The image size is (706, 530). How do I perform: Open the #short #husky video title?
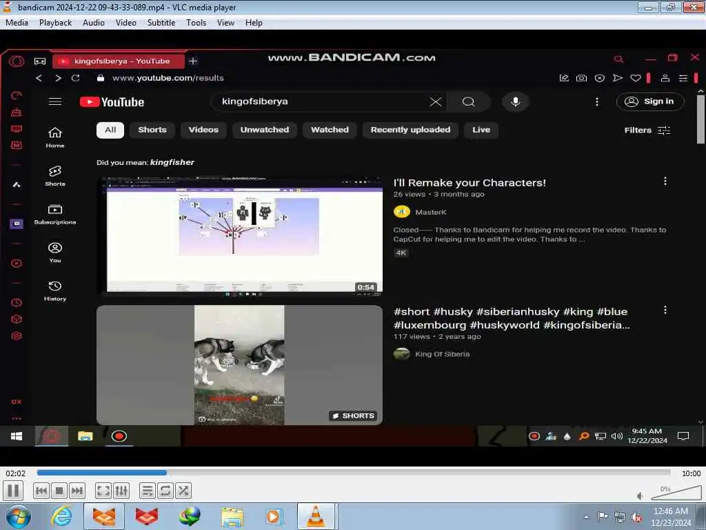[512, 318]
